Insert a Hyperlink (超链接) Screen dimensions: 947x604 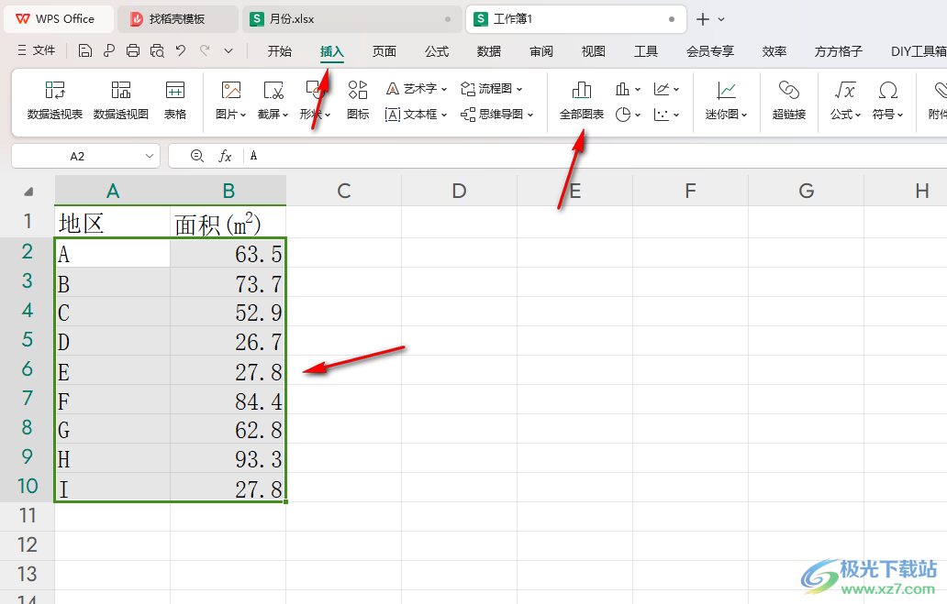click(x=789, y=100)
